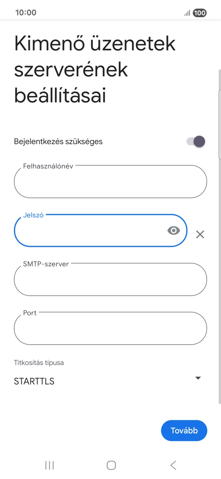221x479 pixels.
Task: Tap the signal strength icon in status bar
Action: pyautogui.click(x=186, y=12)
